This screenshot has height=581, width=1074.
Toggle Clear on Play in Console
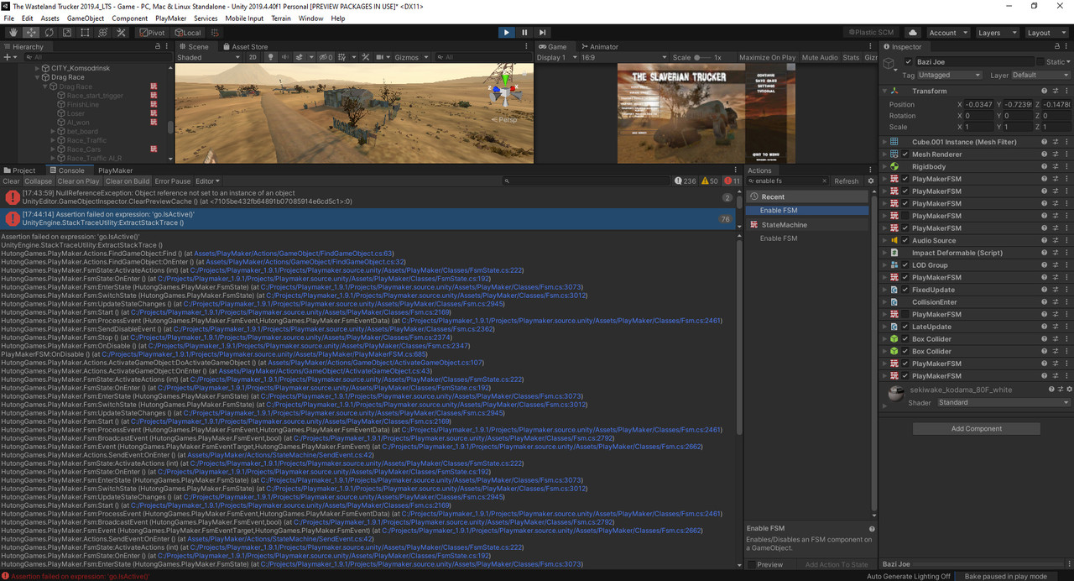(78, 181)
